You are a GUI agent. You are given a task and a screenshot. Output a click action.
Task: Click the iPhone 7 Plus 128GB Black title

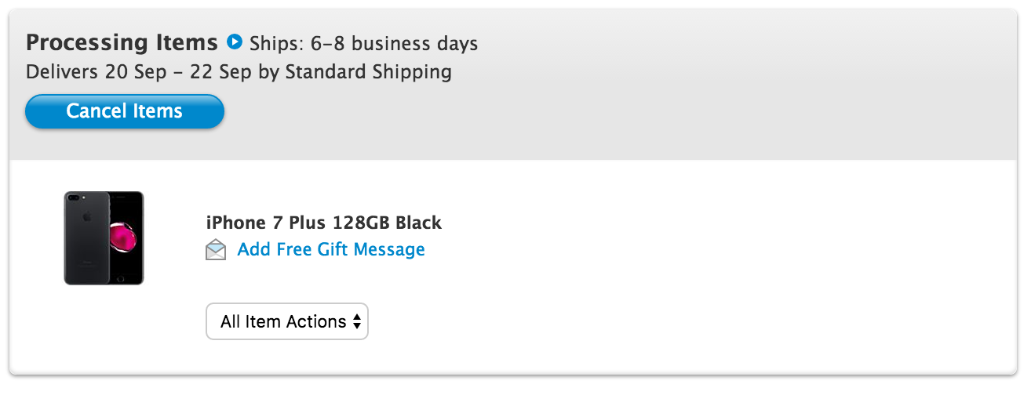coord(323,223)
